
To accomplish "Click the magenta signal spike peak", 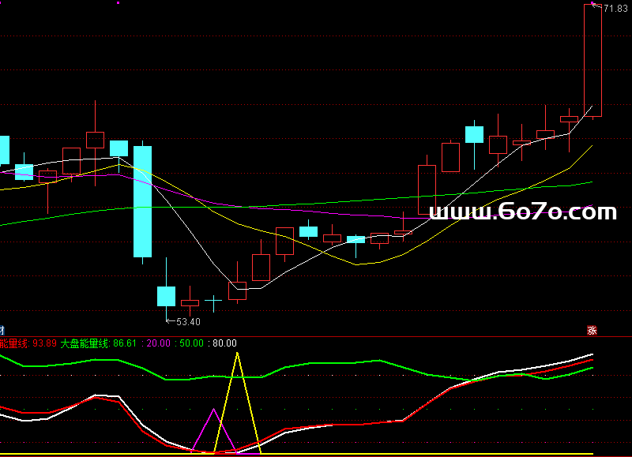I will pyautogui.click(x=213, y=410).
